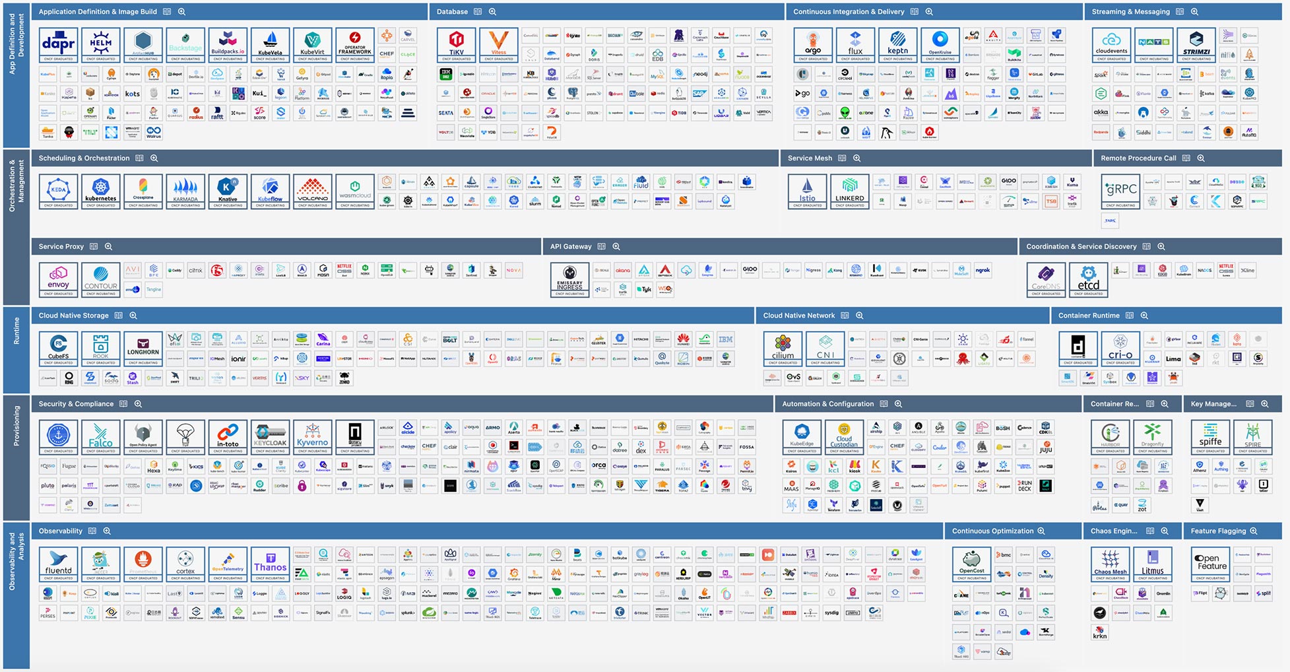The height and width of the screenshot is (672, 1290).
Task: Click the cloudevents project card
Action: tap(1112, 45)
